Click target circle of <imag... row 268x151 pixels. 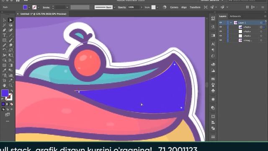261,40
